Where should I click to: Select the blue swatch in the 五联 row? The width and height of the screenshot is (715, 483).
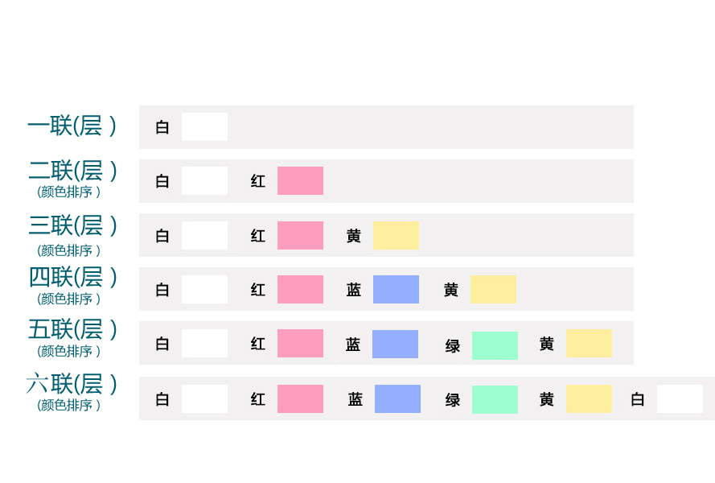point(395,344)
